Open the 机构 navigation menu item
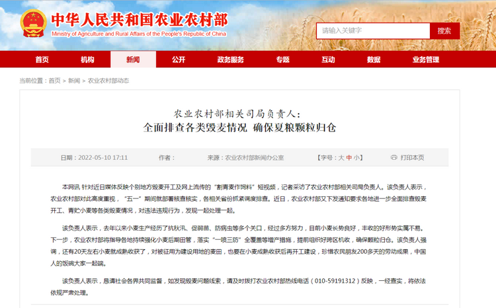This screenshot has height=308, width=496. point(87,59)
